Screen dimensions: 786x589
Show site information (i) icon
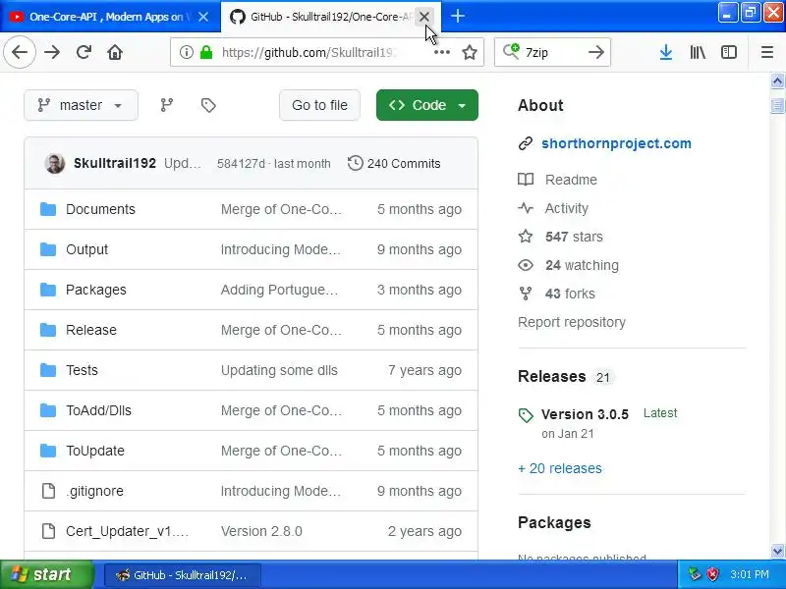click(x=187, y=52)
